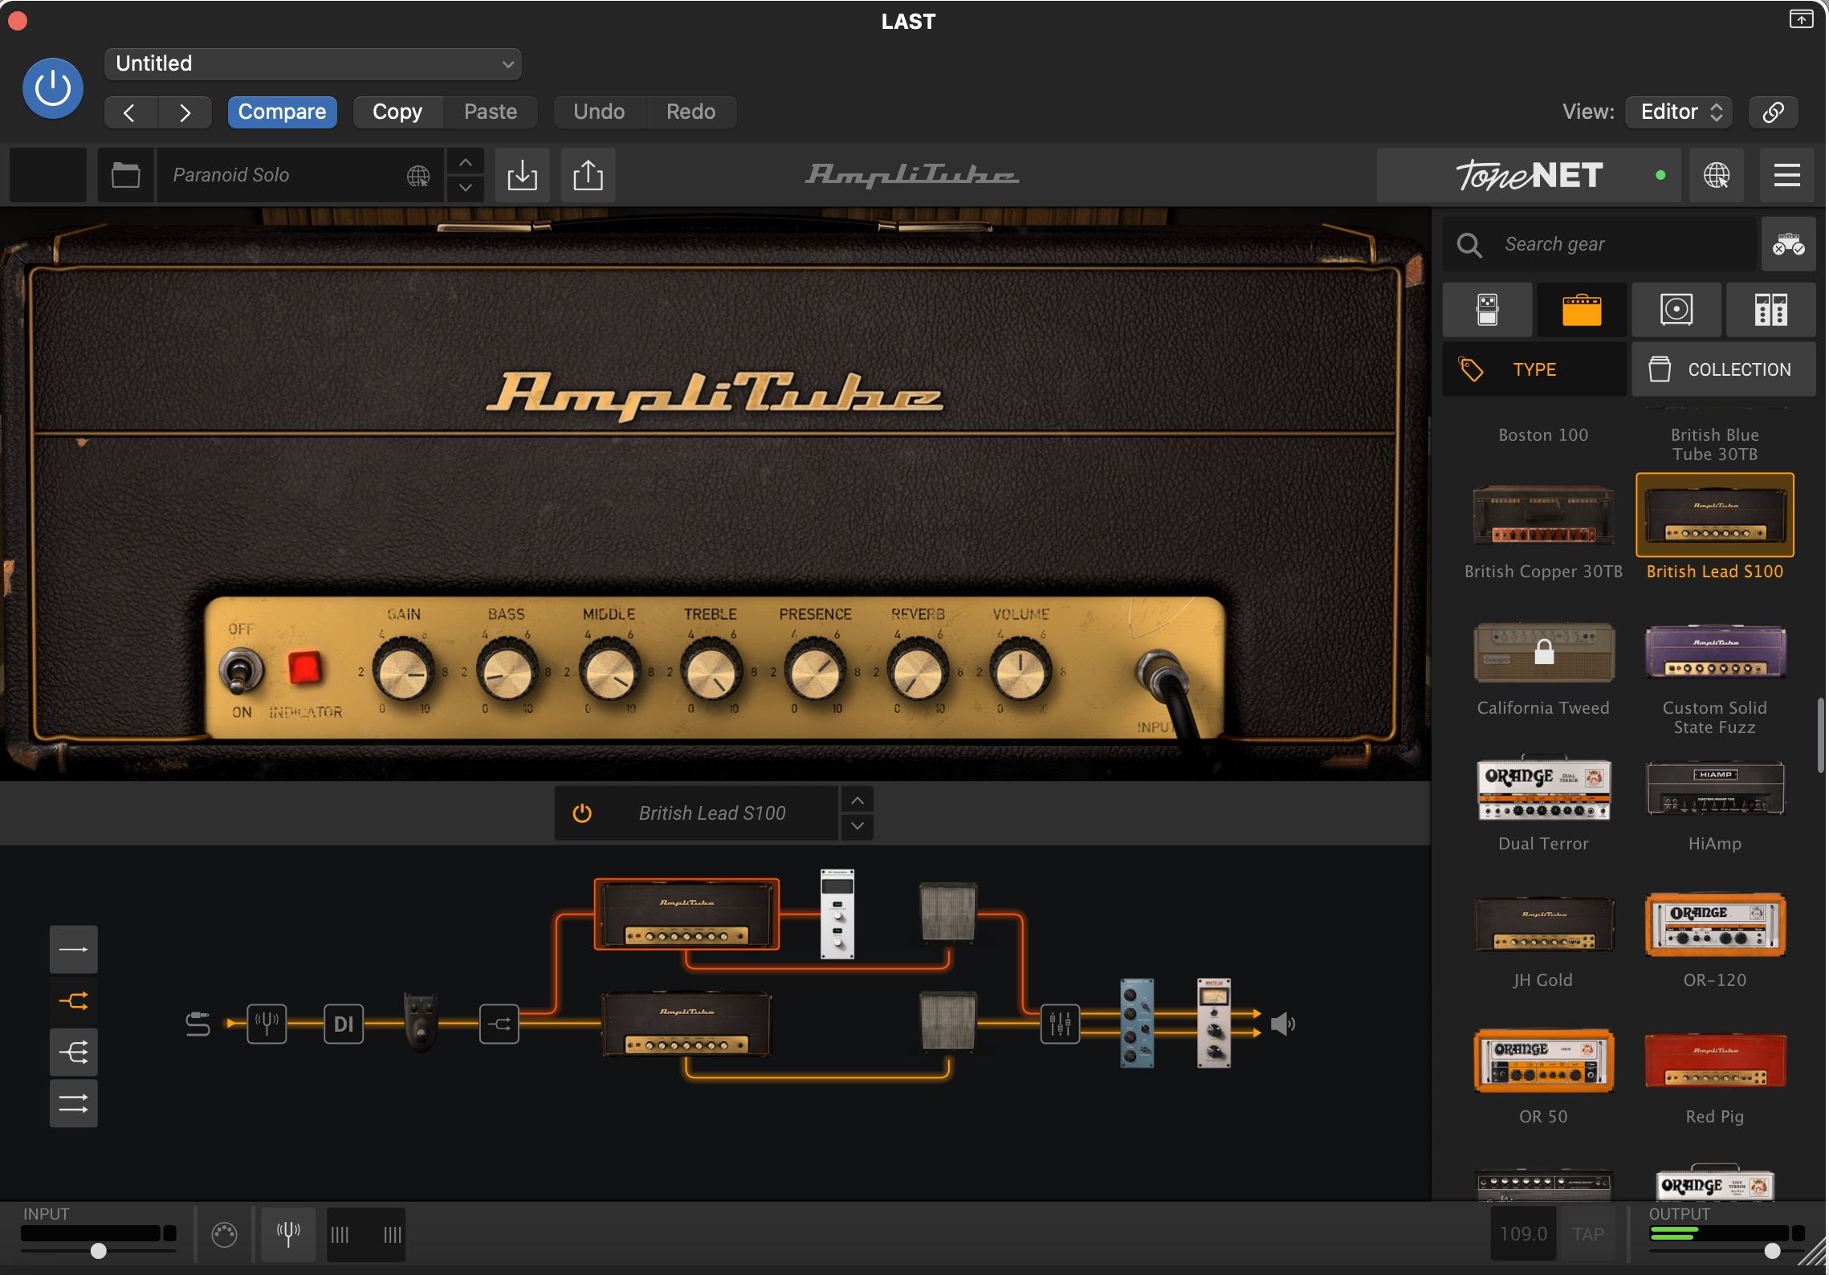This screenshot has height=1275, width=1829.
Task: Choose the single series signal routing icon
Action: click(74, 950)
